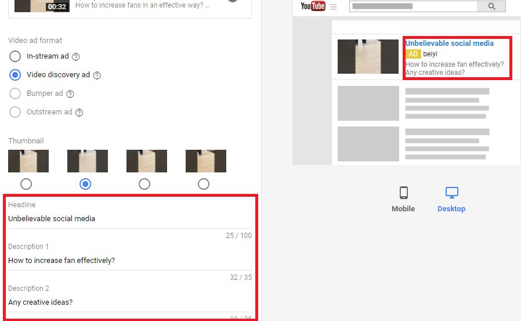
Task: Click the Mobile phone preview icon
Action: [x=403, y=193]
